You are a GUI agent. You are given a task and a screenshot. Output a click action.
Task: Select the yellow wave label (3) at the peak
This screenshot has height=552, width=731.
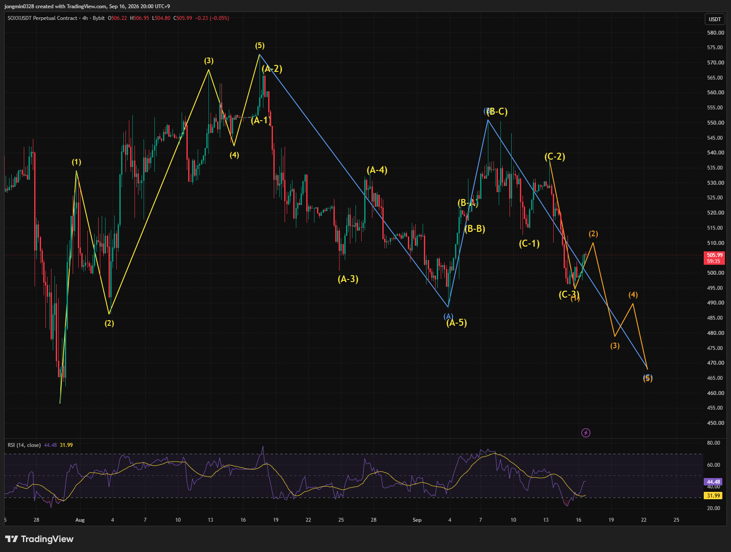(x=209, y=61)
